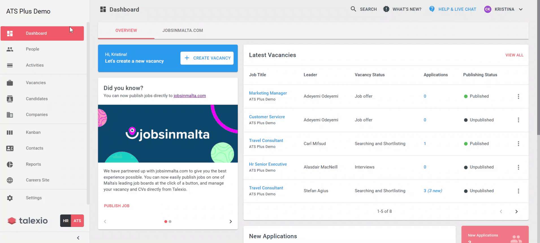Click the Companies building icon

click(10, 115)
